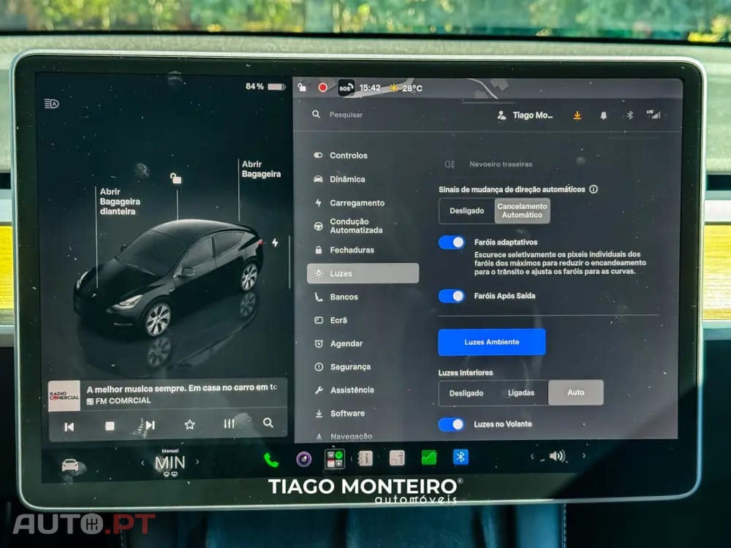Image resolution: width=731 pixels, height=548 pixels.
Task: Open notifications bell icon
Action: pyautogui.click(x=603, y=115)
